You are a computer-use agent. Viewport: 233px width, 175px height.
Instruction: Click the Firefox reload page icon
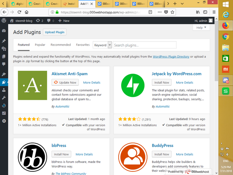(20, 12)
